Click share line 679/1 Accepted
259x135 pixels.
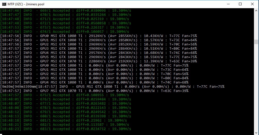66,112
